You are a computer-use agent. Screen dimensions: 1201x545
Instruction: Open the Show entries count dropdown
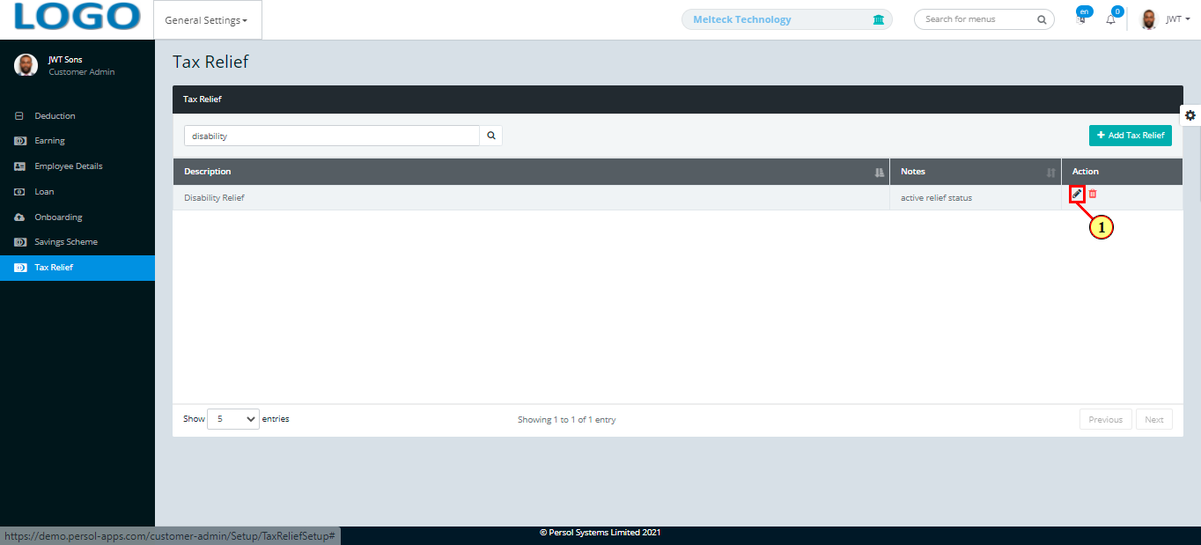(x=233, y=419)
